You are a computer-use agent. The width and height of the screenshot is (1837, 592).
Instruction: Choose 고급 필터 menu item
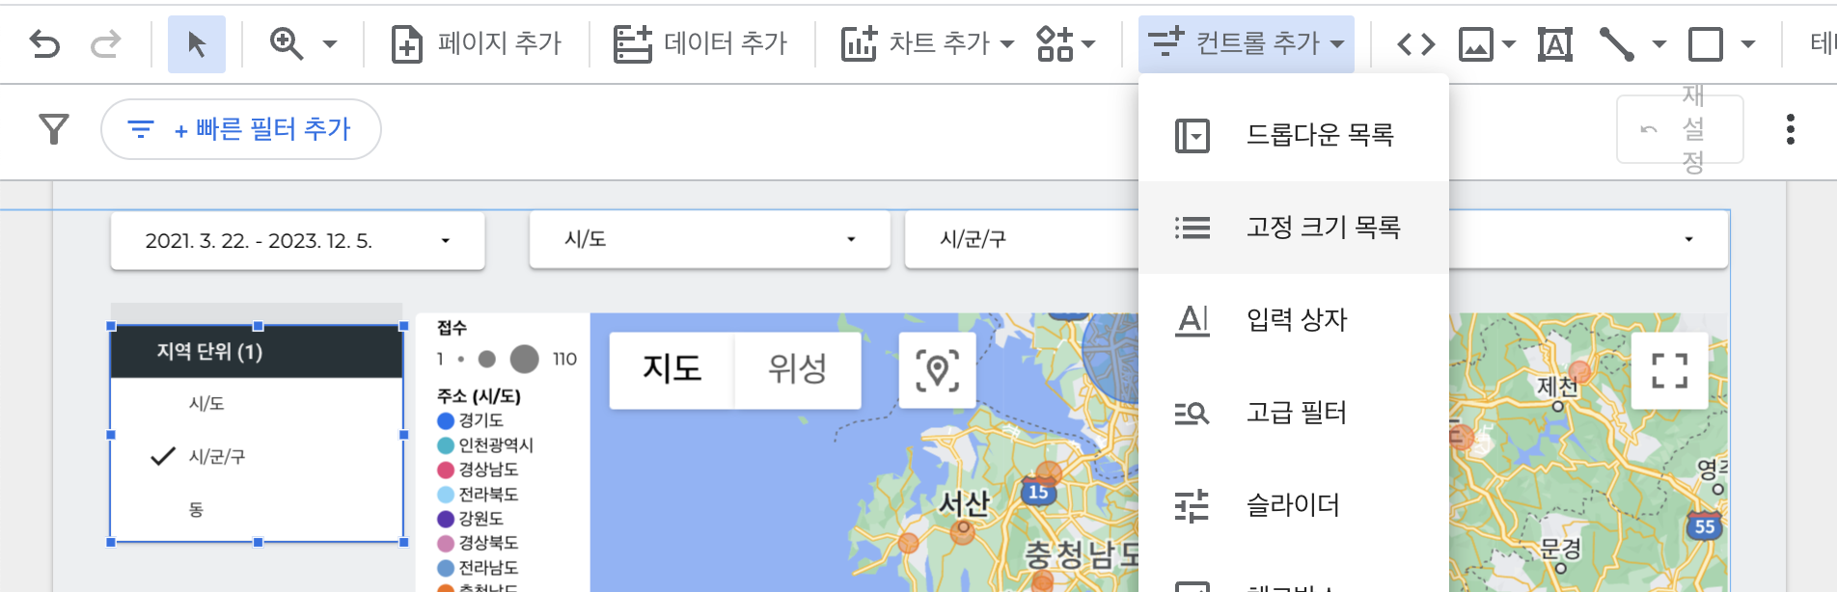[x=1294, y=413]
